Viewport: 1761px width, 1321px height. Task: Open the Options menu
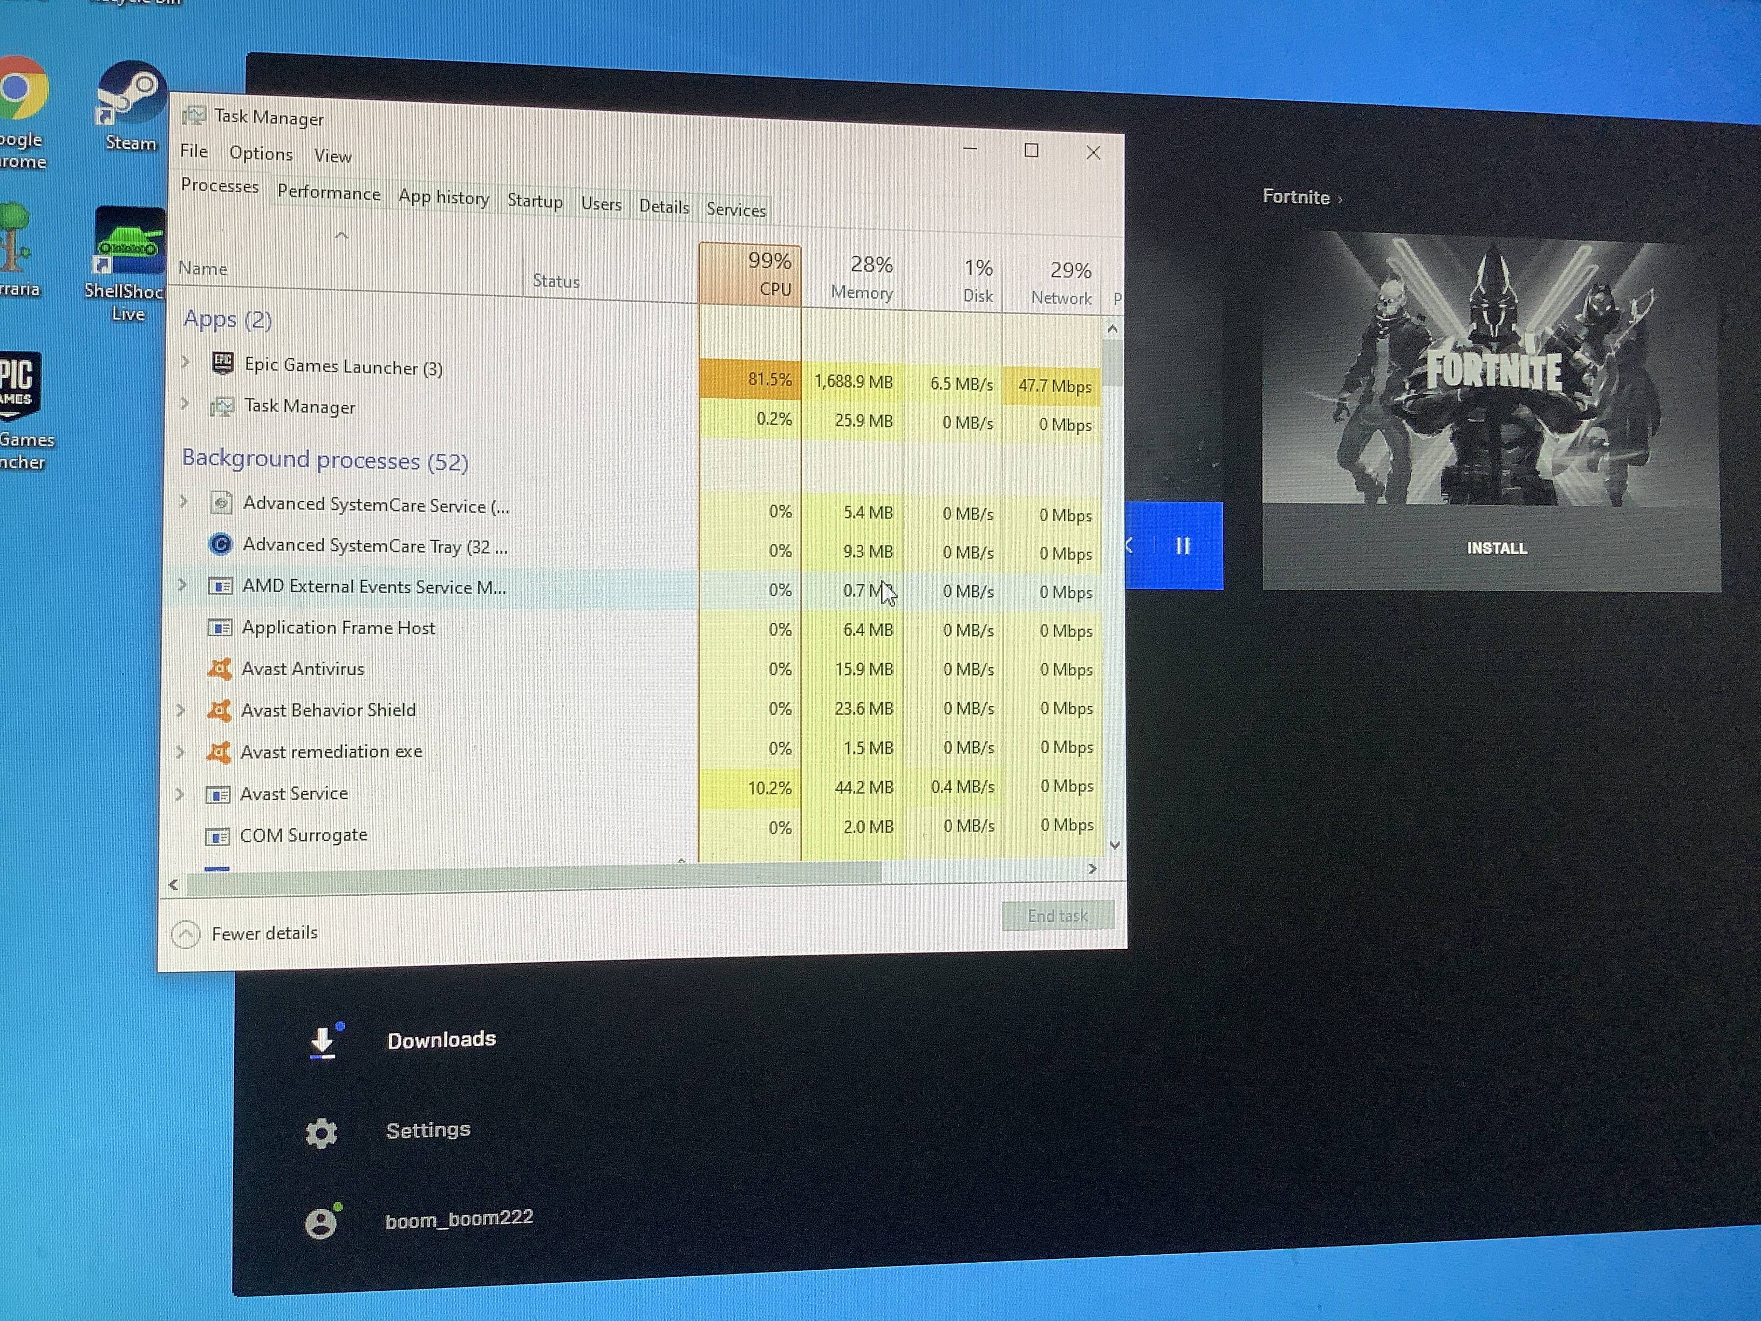(261, 154)
